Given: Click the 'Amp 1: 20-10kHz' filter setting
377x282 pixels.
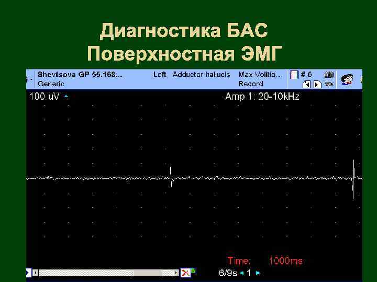Looking at the screenshot, I should tap(262, 97).
